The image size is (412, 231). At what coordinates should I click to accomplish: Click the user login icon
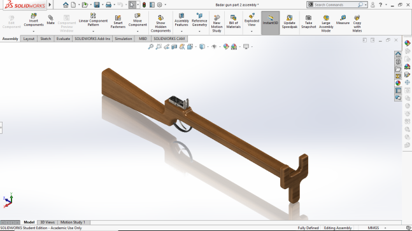click(x=373, y=4)
